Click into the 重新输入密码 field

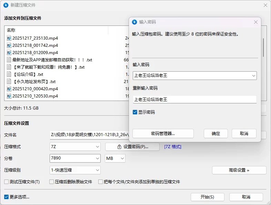pyautogui.click(x=194, y=100)
